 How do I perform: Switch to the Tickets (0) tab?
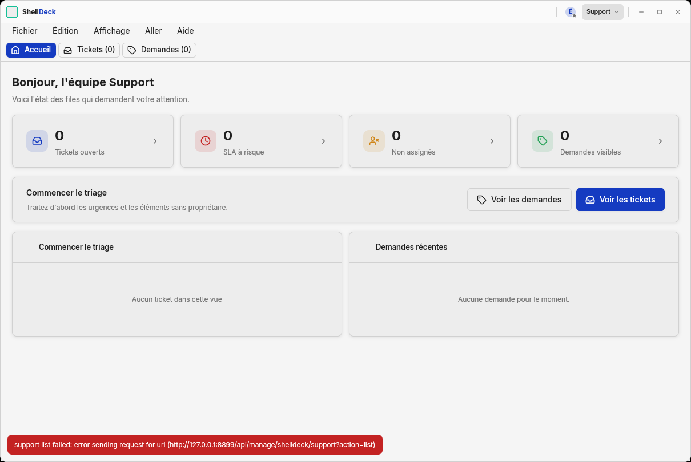click(x=89, y=50)
